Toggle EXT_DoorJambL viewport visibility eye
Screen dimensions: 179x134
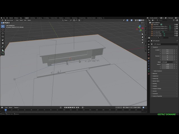pos(175,34)
